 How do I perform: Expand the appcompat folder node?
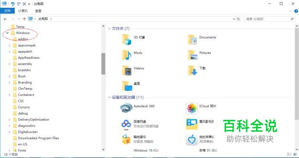pyautogui.click(x=10, y=45)
